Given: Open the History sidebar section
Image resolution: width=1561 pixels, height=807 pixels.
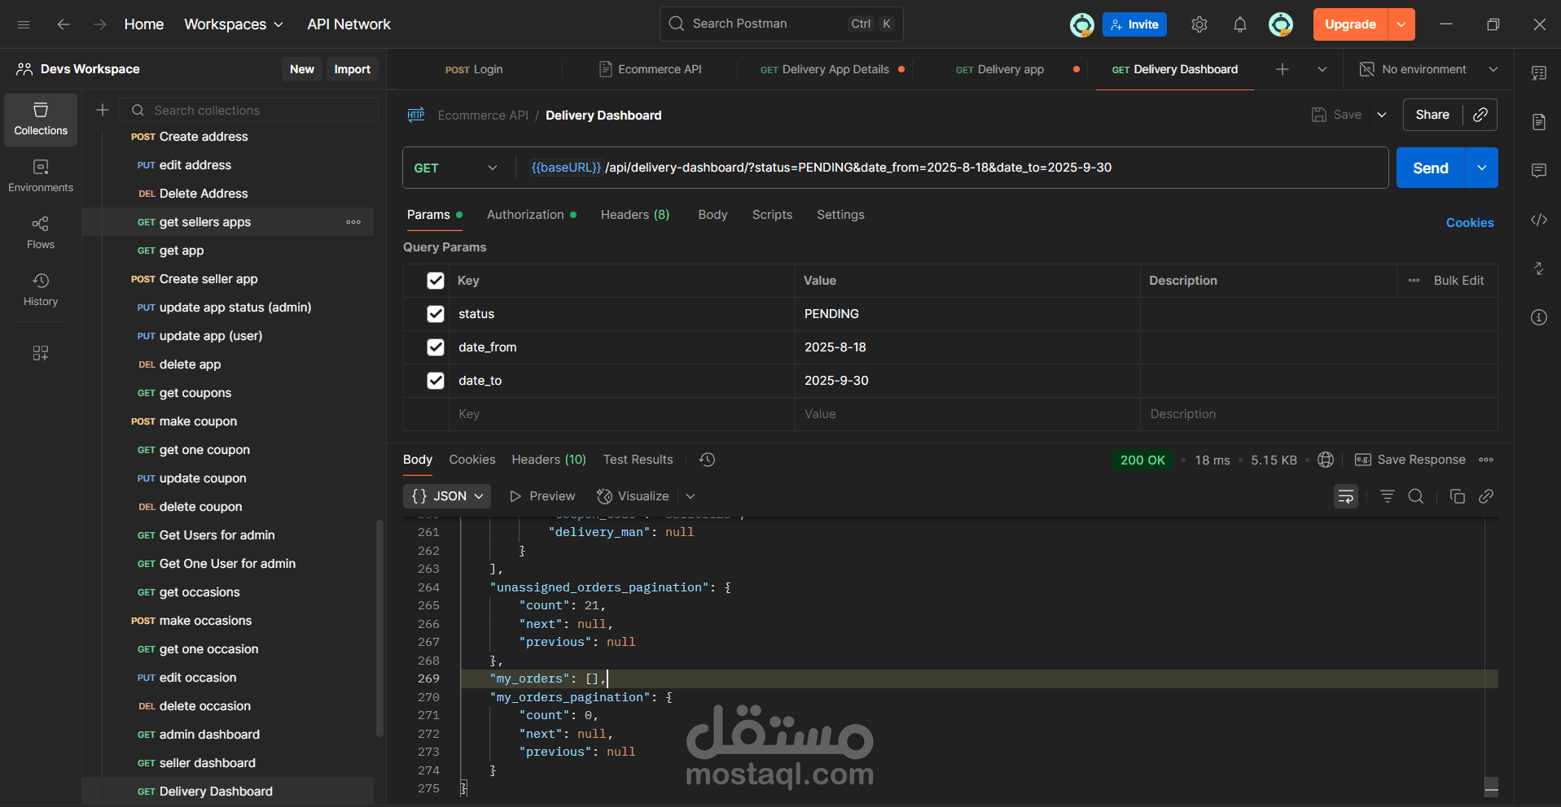Looking at the screenshot, I should click(41, 290).
